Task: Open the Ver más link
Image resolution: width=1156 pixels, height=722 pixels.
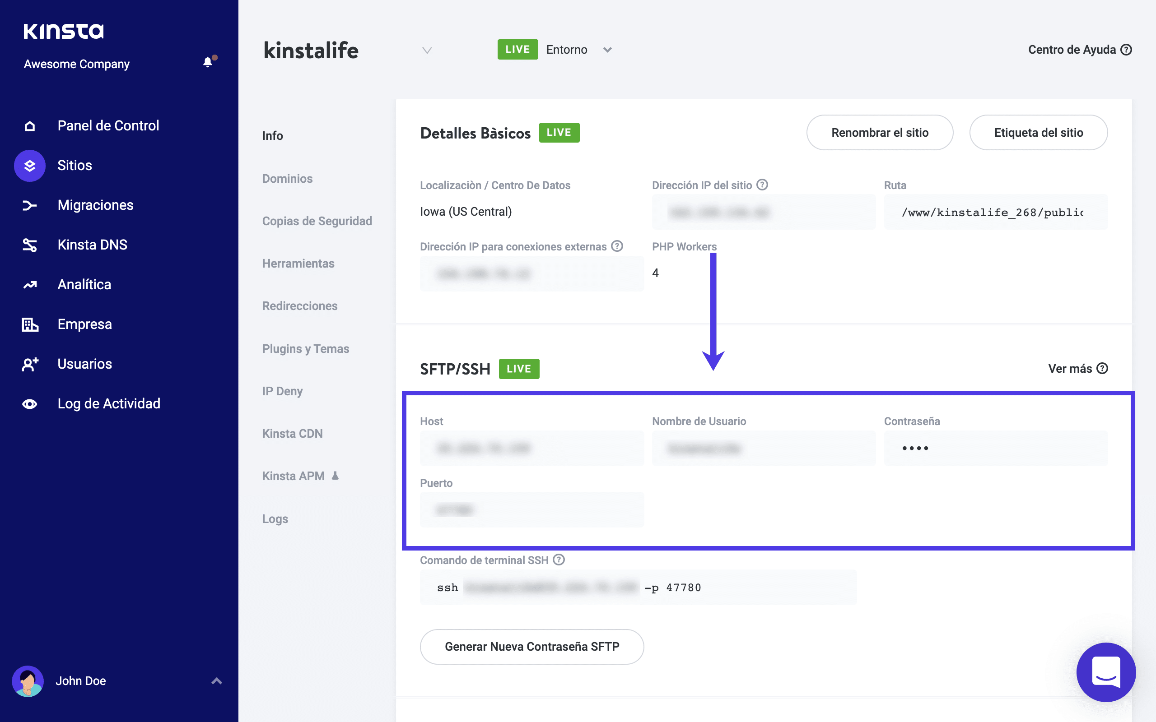Action: coord(1077,369)
